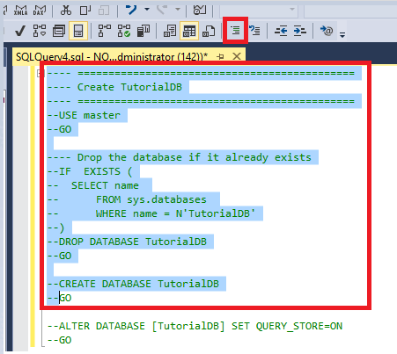This screenshot has height=354, width=397.
Task: Toggle the IntelliSense Enabled button
Action: [x=78, y=31]
